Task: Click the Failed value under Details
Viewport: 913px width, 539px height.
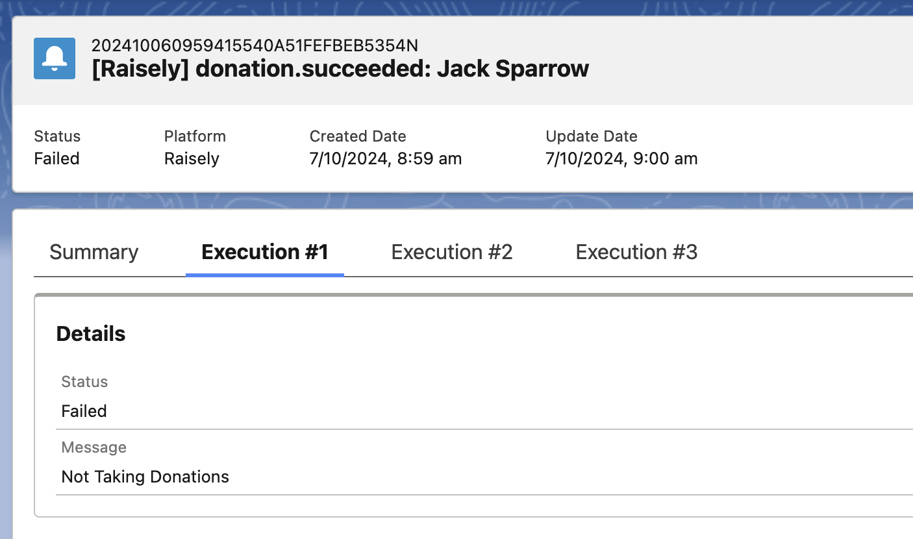Action: coord(84,411)
